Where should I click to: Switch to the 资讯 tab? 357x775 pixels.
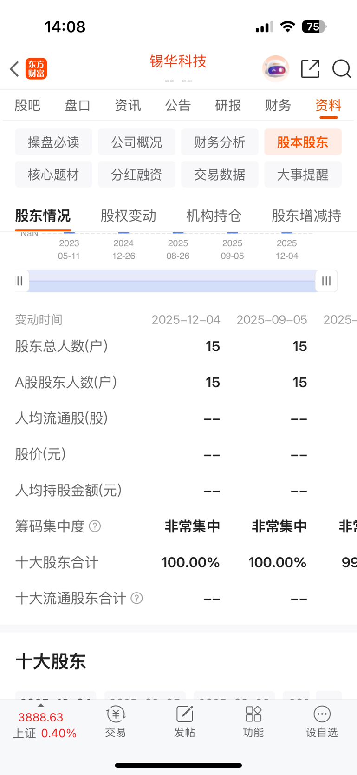point(128,105)
